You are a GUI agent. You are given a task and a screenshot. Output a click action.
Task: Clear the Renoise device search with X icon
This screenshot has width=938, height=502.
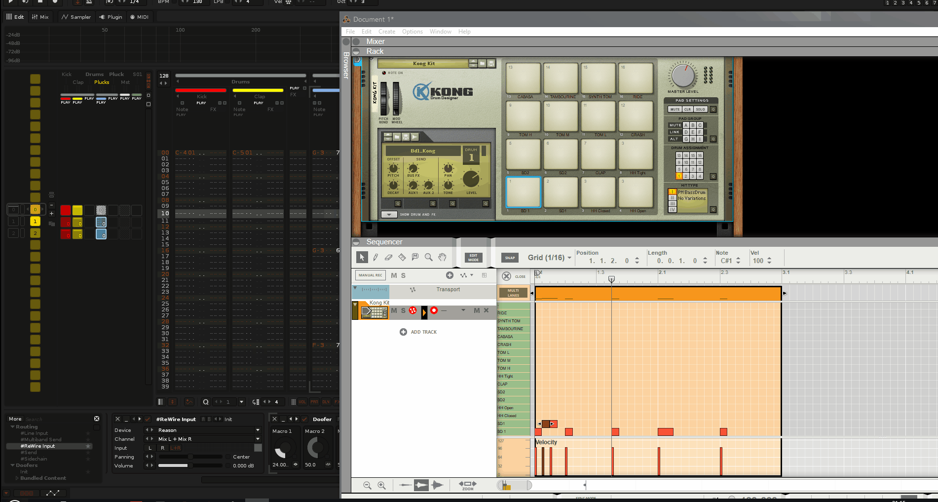(97, 419)
